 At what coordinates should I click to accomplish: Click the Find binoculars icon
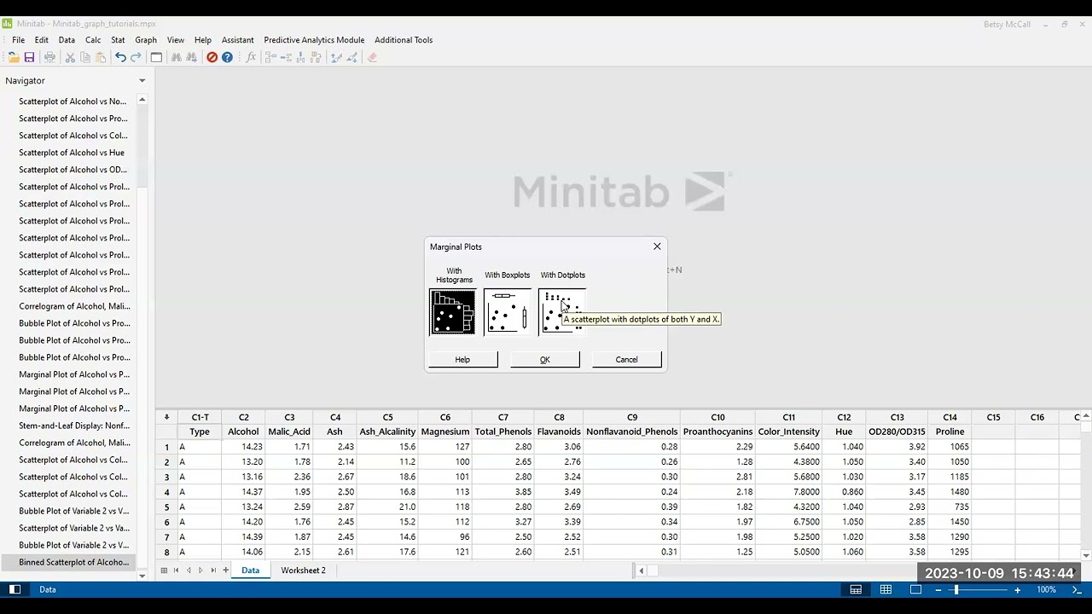[177, 57]
